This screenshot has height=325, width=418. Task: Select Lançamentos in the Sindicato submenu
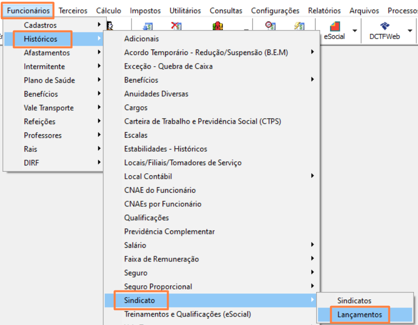tap(359, 315)
